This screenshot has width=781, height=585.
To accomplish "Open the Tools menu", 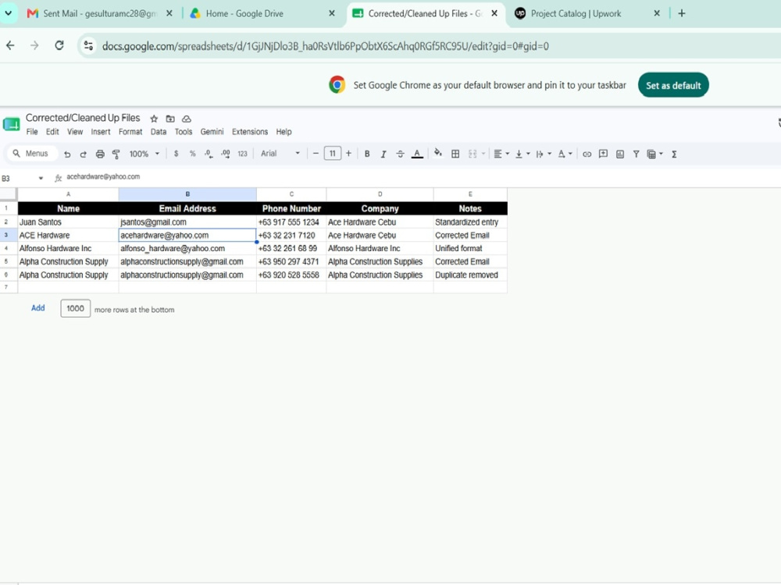I will (184, 132).
